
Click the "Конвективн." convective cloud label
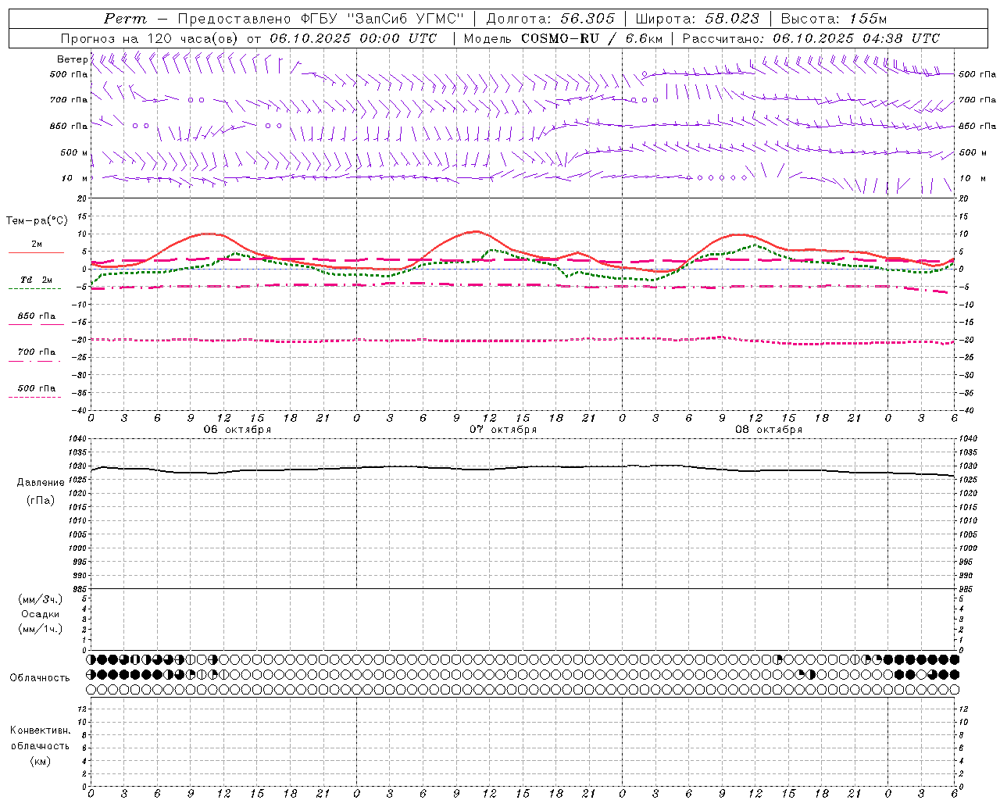(41, 730)
